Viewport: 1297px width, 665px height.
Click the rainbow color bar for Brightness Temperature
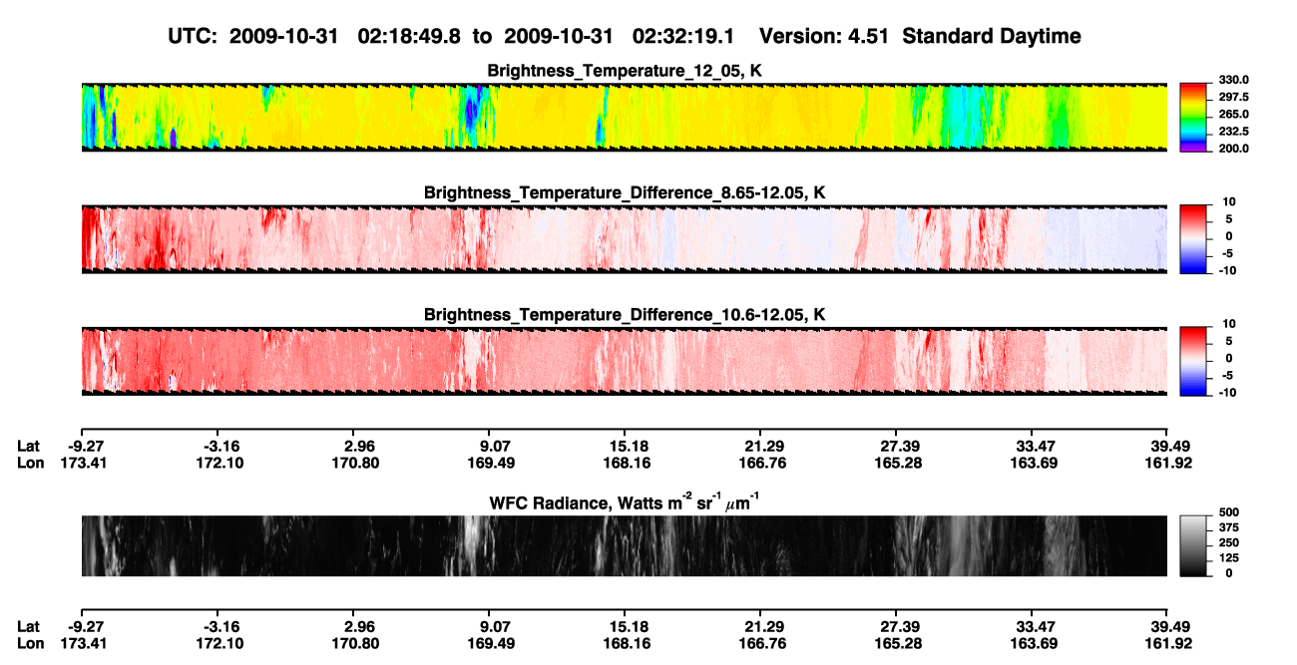pyautogui.click(x=1194, y=118)
